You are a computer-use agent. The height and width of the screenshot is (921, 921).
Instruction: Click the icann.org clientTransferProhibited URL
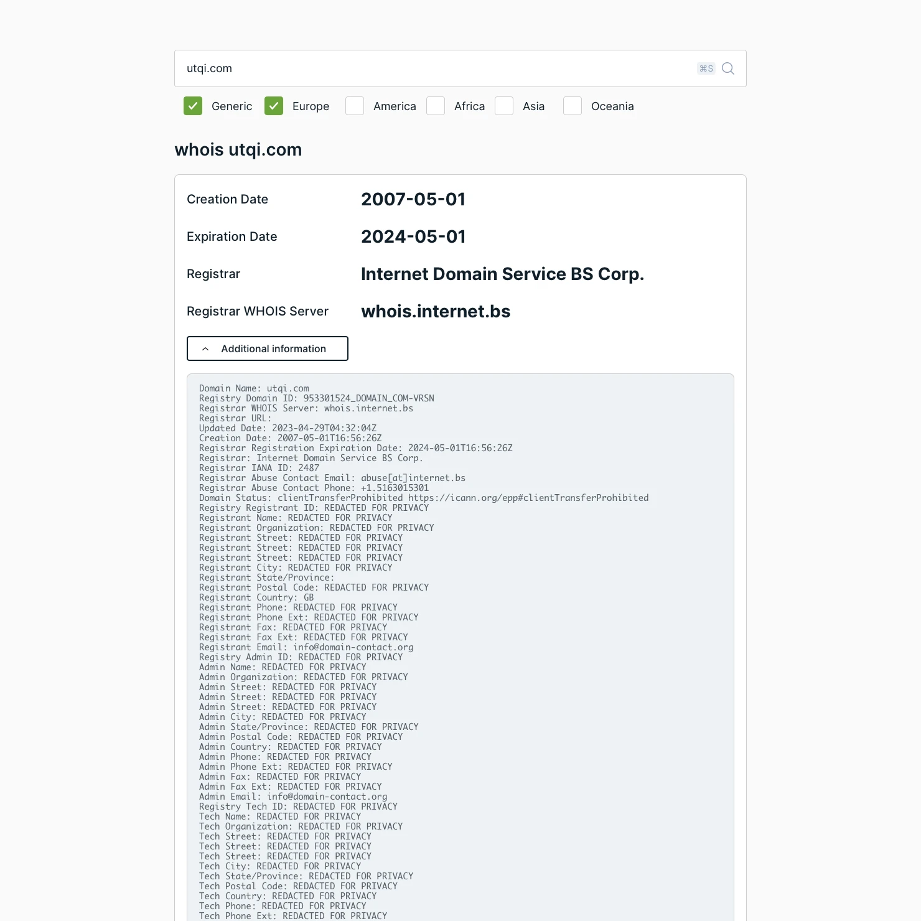528,498
